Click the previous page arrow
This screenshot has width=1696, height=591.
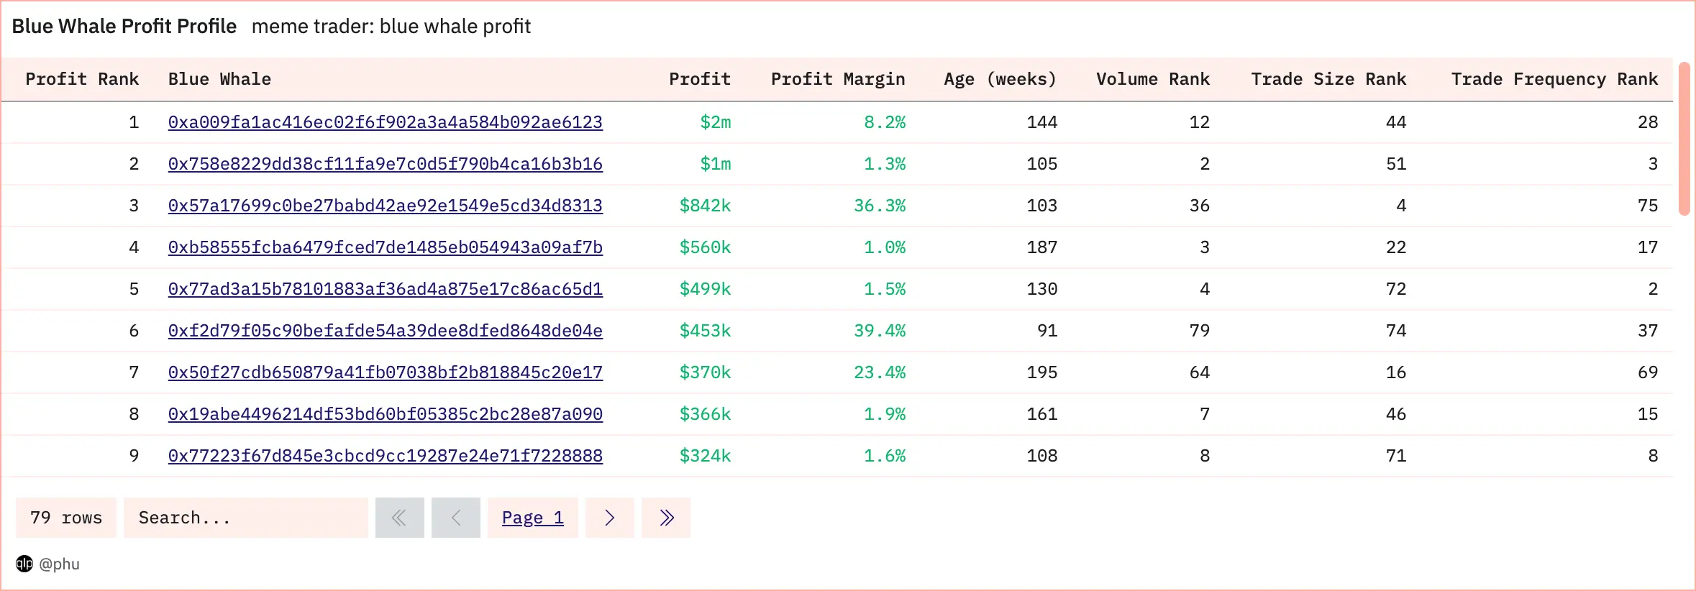click(455, 518)
